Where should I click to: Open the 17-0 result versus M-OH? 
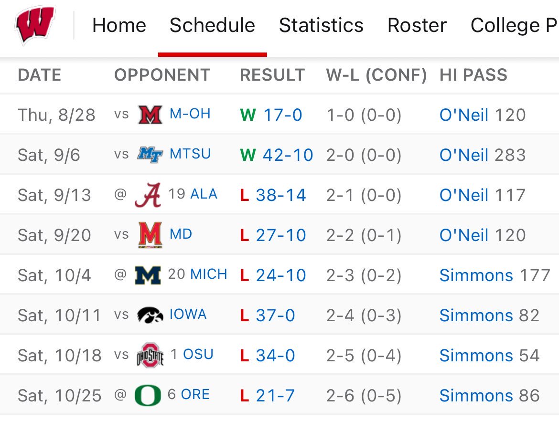point(282,115)
